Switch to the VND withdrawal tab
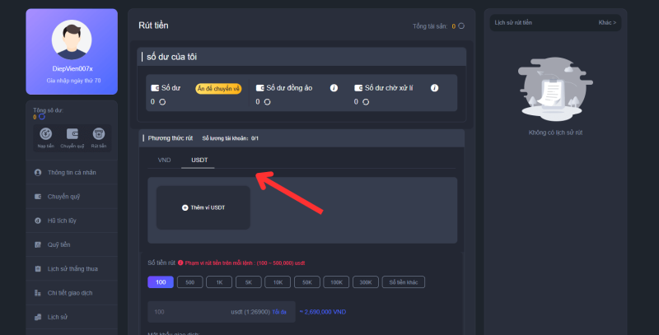This screenshot has height=335, width=659. point(164,160)
